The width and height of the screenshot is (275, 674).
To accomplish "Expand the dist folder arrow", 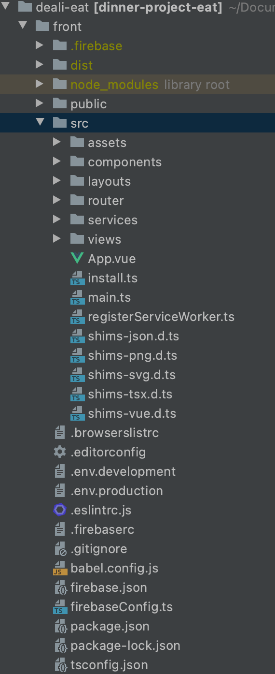I will click(x=40, y=65).
